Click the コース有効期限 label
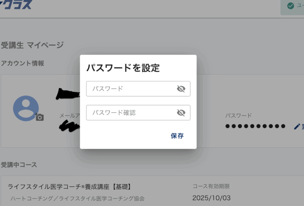Viewport: 304px width, 206px height. 211,186
